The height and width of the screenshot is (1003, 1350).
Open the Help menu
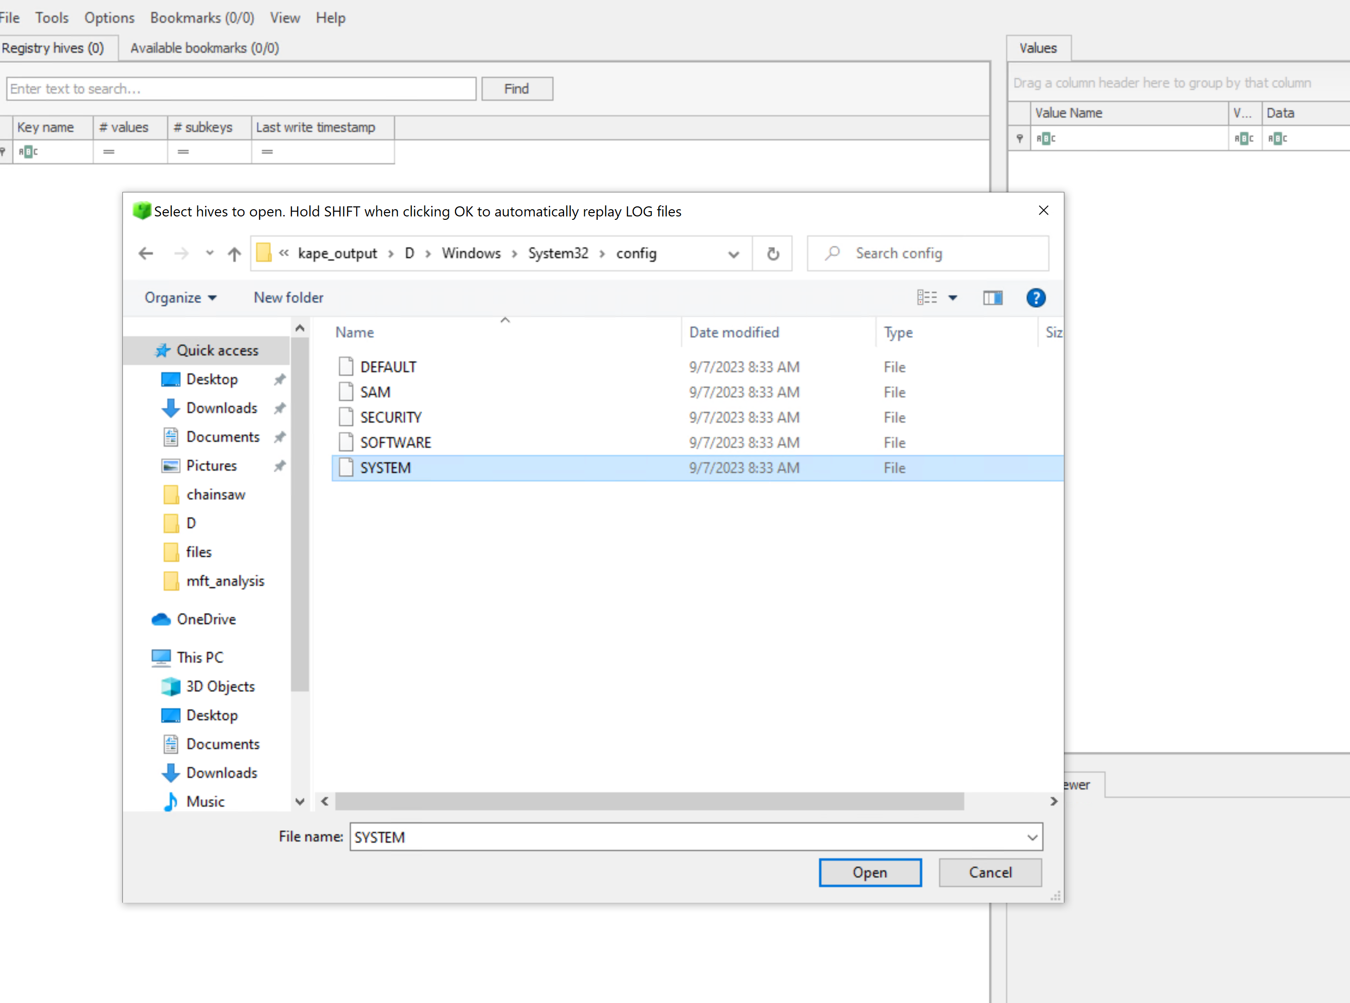click(x=330, y=18)
